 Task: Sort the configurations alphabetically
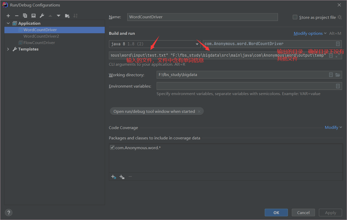click(x=75, y=16)
